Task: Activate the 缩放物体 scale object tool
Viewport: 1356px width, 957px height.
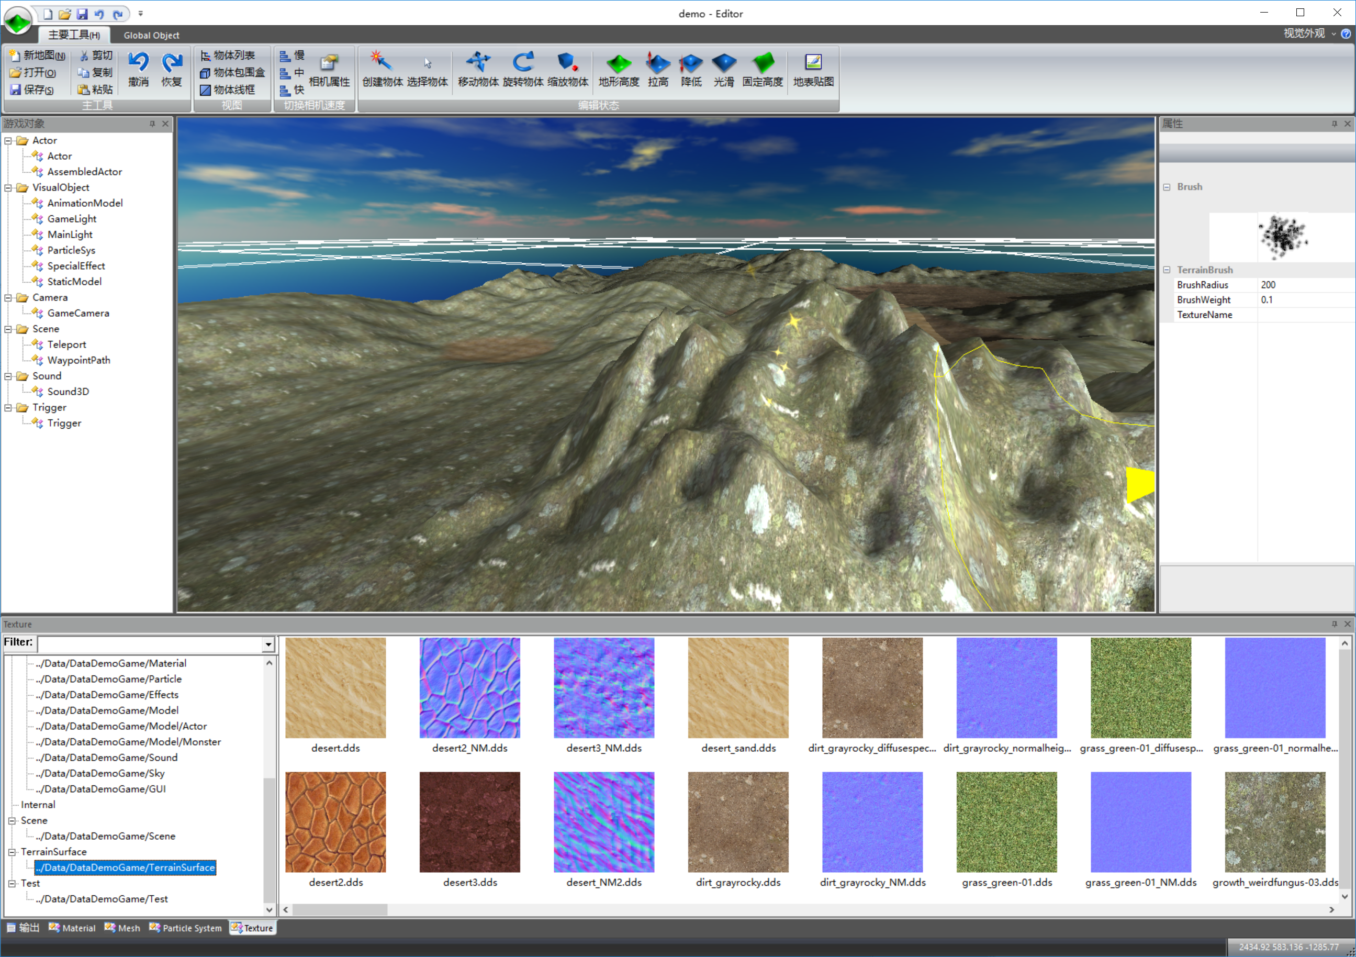Action: tap(567, 70)
